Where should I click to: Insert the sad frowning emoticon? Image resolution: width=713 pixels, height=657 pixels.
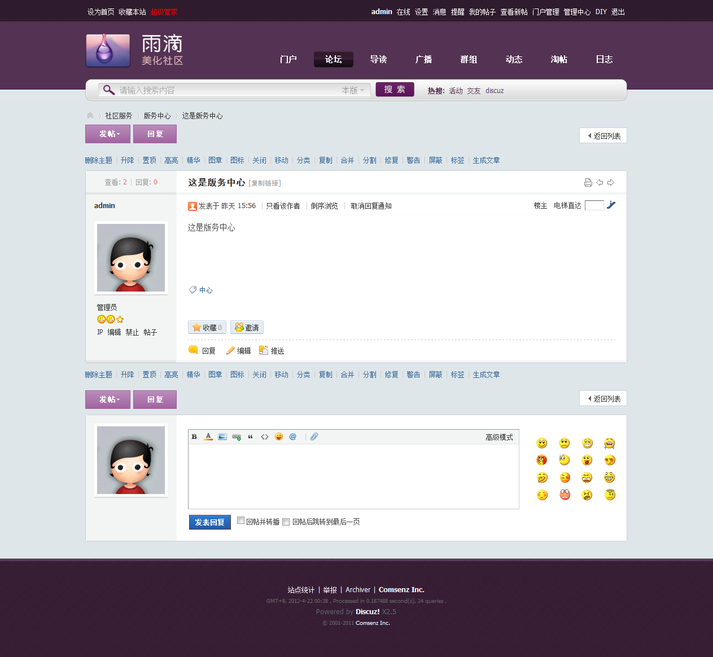click(x=565, y=443)
